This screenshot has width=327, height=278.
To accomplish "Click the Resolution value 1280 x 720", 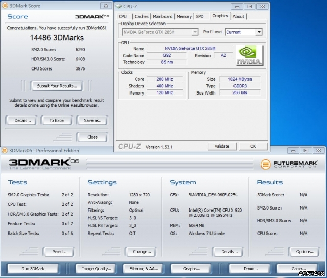I will [139, 195].
